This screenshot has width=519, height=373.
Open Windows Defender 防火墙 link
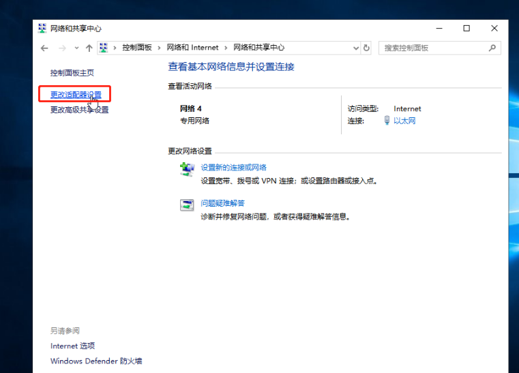pyautogui.click(x=96, y=361)
